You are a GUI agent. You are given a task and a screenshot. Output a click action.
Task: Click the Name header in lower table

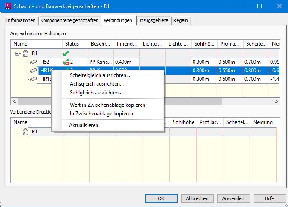tap(31, 122)
